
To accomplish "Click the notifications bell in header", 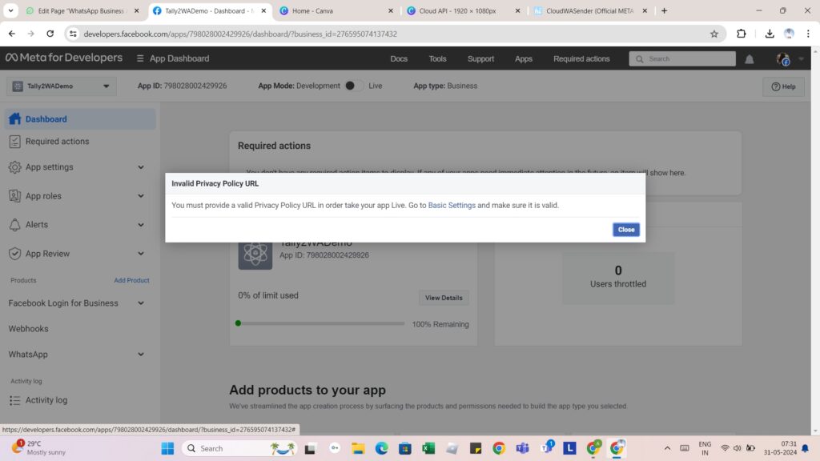I will pyautogui.click(x=749, y=59).
